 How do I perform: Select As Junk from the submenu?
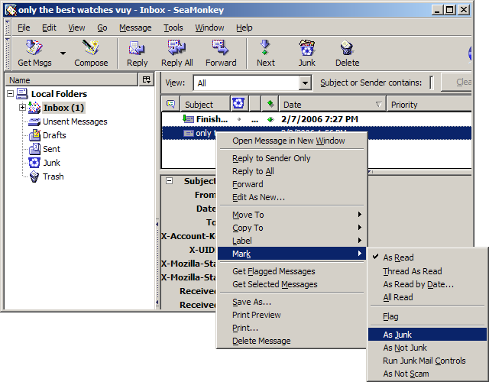(397, 335)
